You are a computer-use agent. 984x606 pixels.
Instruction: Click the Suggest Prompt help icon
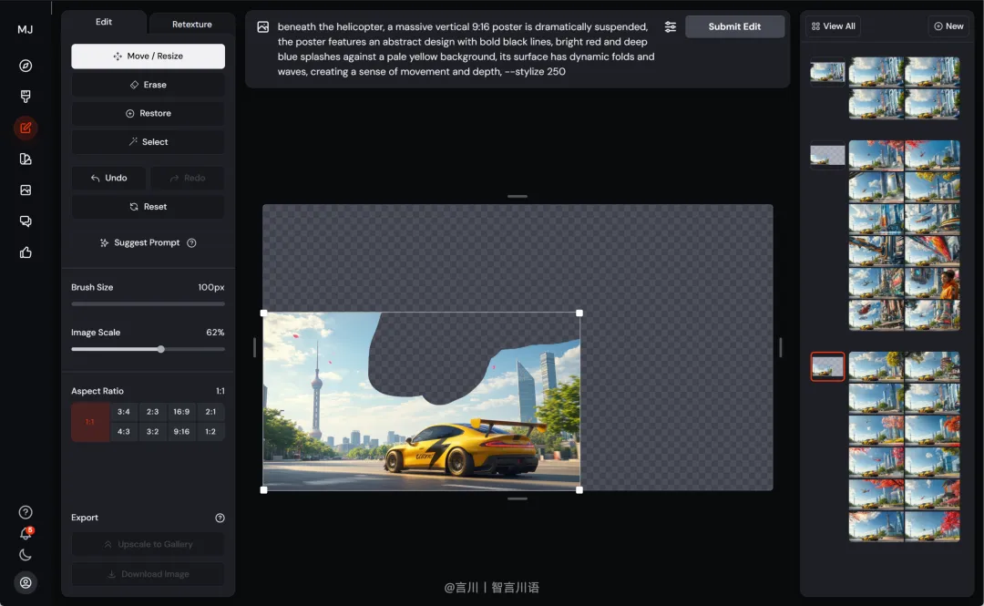[x=191, y=243]
